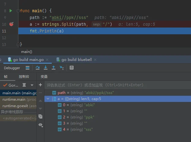Collapse the func main fold marker on line 8

(x=18, y=11)
